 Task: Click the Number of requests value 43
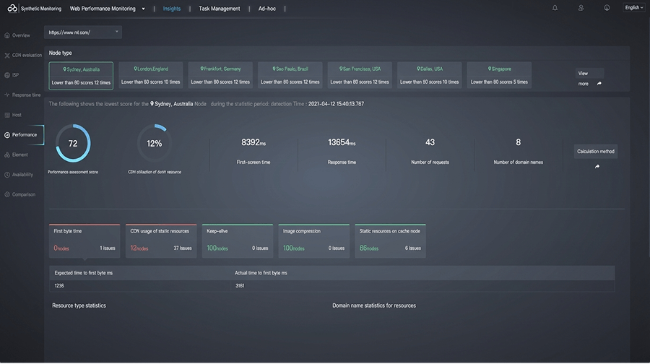pyautogui.click(x=430, y=142)
